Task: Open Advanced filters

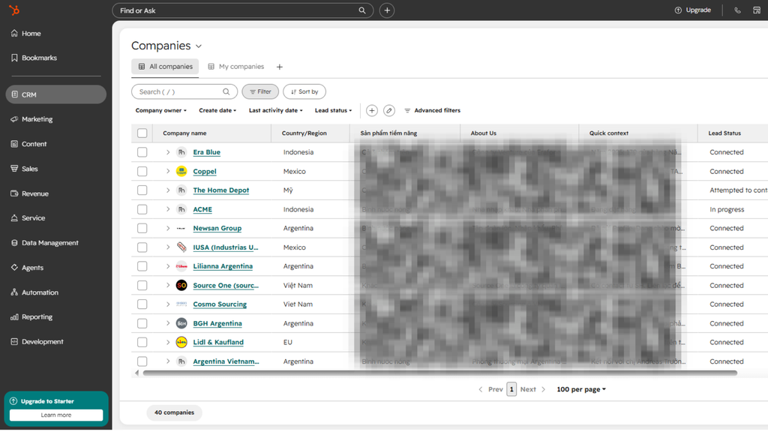Action: tap(433, 111)
